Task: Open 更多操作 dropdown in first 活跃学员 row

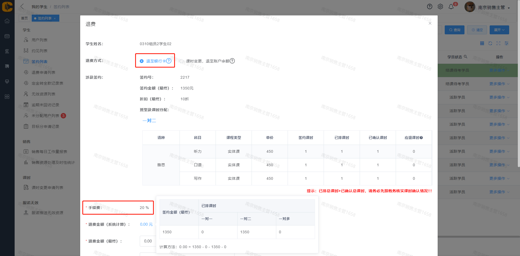Action: 499,97
